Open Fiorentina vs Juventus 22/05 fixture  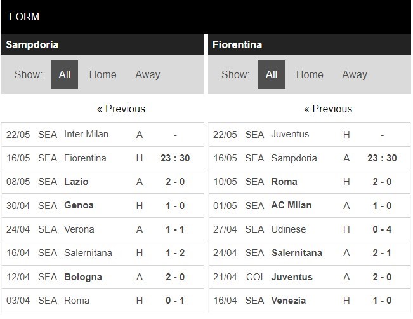(x=290, y=134)
